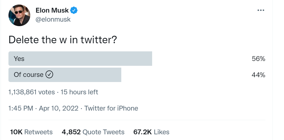The image size is (284, 140).
Task: Click the 56% poll percentage
Action: tap(258, 59)
